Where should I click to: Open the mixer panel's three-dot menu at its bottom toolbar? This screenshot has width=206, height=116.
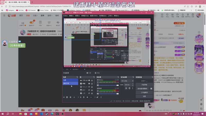tap(101, 97)
